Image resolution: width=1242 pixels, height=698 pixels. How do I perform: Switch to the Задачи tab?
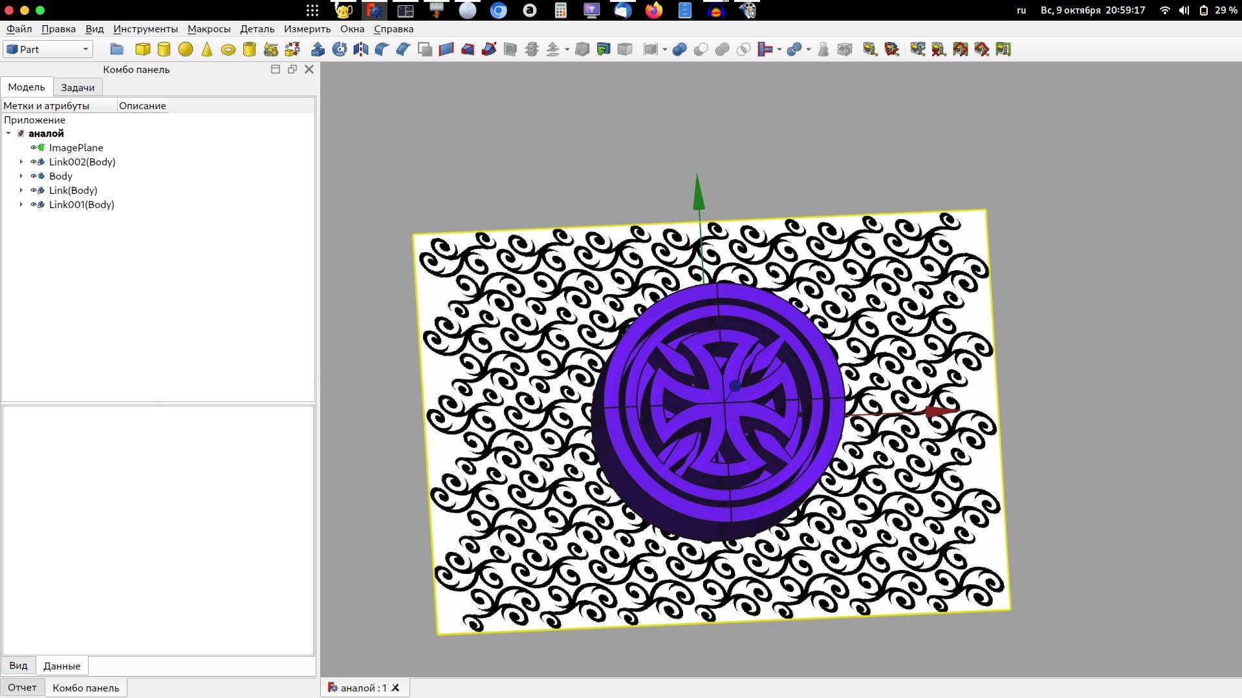point(78,87)
